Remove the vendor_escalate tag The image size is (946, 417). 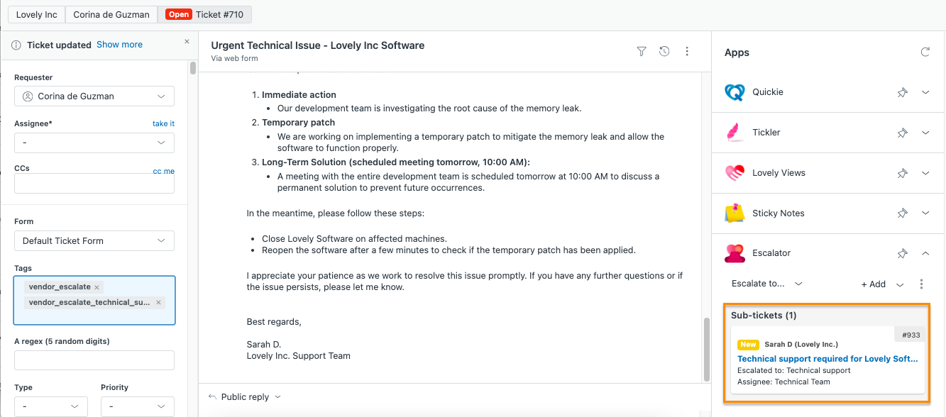pos(97,287)
